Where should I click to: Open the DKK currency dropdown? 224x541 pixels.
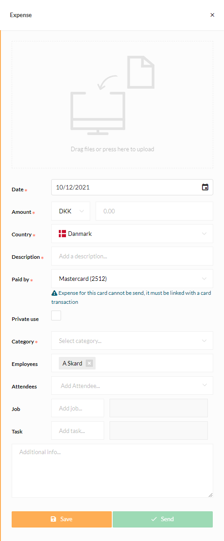point(71,211)
